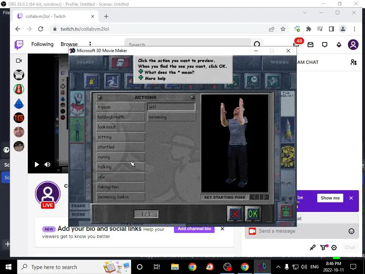This screenshot has height=274, width=365.
Task: Pick the sitting action
Action: pos(120,137)
